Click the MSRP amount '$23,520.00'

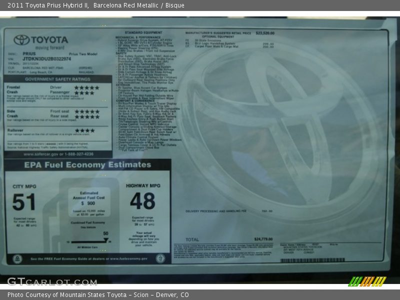pos(265,33)
